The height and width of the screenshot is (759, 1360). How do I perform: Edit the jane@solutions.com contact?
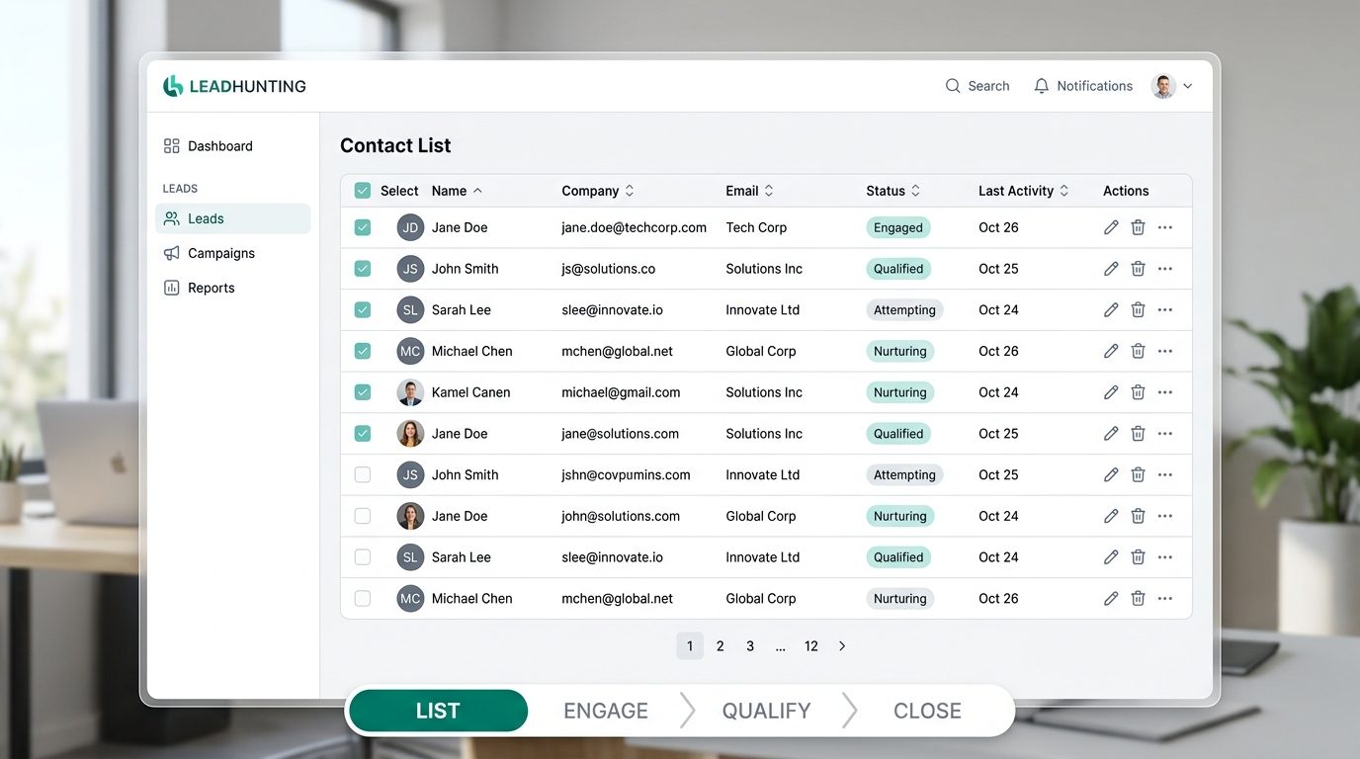1111,434
